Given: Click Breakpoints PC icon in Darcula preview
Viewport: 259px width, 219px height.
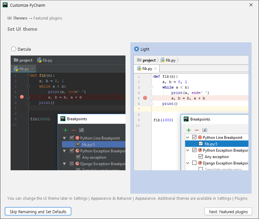Looking at the screenshot, I should pos(63,119).
